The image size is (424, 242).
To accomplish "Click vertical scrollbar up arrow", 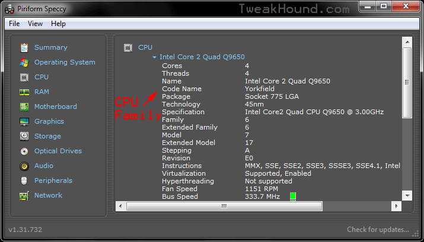I will point(407,42).
